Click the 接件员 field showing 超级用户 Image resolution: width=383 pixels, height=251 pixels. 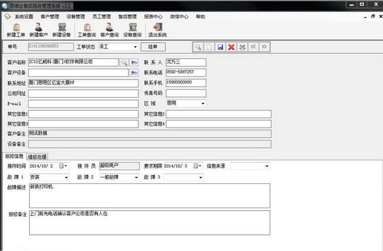pyautogui.click(x=120, y=166)
